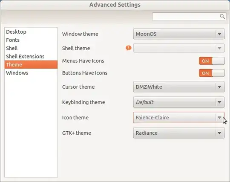Select the Theme sidebar entry
This screenshot has height=182, width=230.
tap(31, 65)
